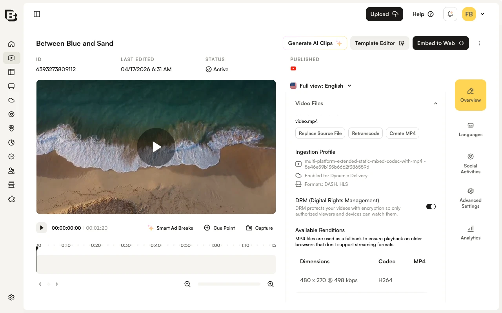The width and height of the screenshot is (502, 313).
Task: Switch to the Languages tab
Action: click(471, 130)
